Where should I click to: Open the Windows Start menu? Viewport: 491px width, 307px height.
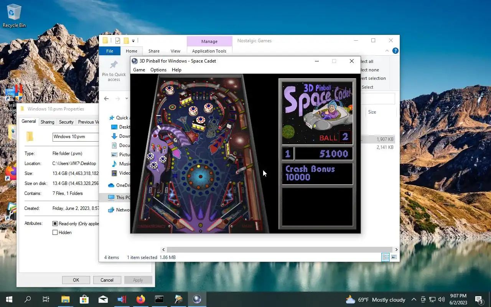[x=9, y=299]
